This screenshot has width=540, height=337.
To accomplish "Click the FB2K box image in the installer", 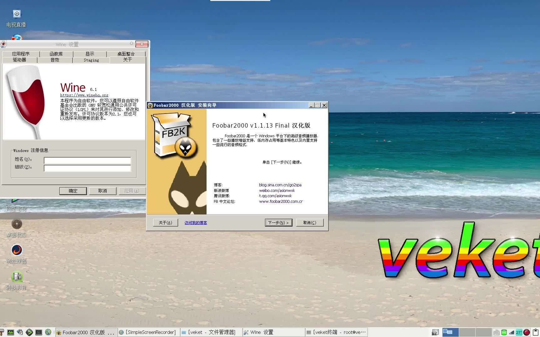I will pyautogui.click(x=174, y=135).
